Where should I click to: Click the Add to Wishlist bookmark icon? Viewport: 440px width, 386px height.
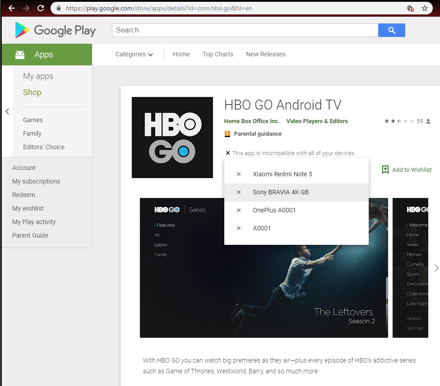(385, 170)
